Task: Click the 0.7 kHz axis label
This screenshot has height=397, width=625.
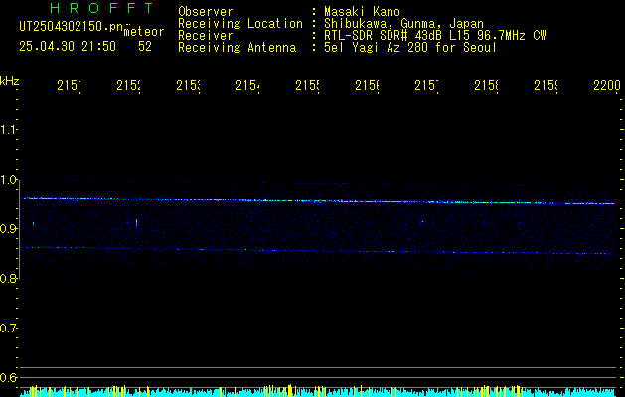Action: (x=8, y=328)
